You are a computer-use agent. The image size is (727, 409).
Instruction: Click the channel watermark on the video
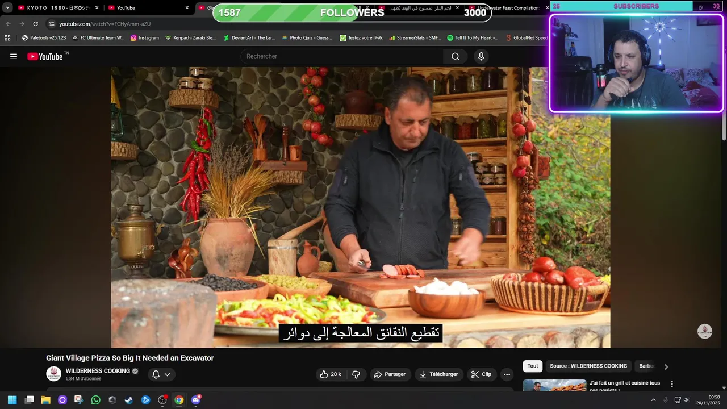coord(705,331)
